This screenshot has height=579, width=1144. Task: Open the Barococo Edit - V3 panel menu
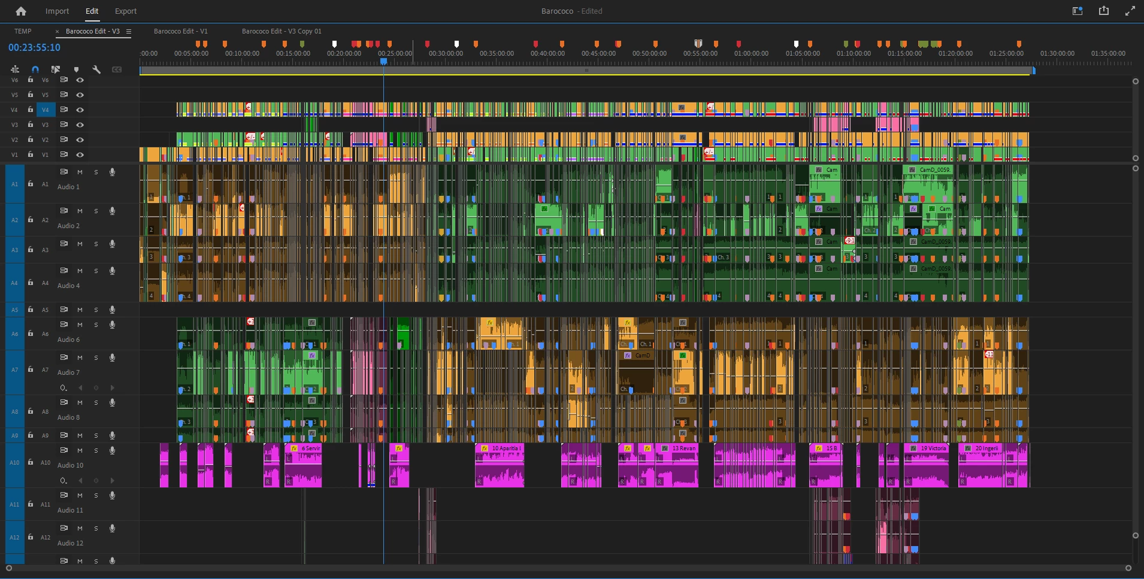[129, 31]
